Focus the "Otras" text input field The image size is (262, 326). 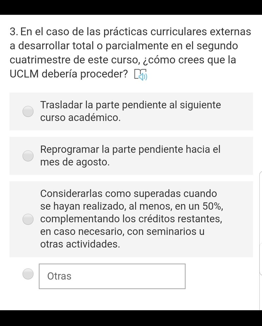(112, 276)
